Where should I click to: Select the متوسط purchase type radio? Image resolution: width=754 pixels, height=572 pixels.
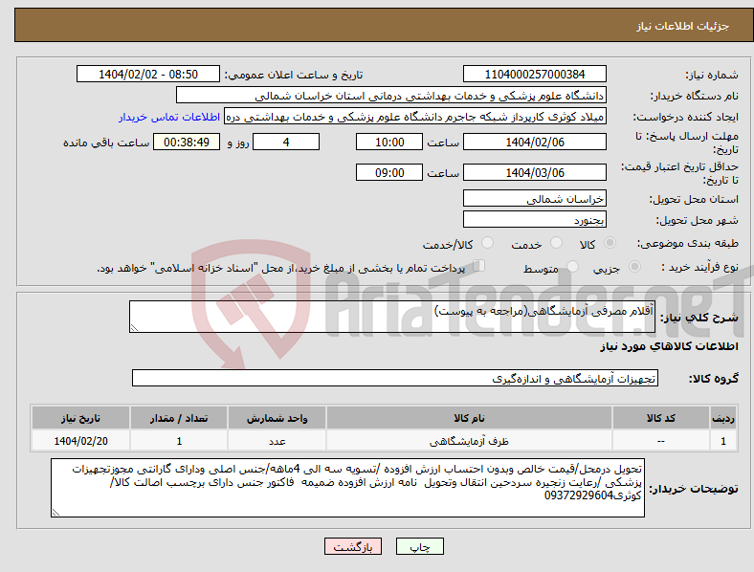[x=573, y=267]
